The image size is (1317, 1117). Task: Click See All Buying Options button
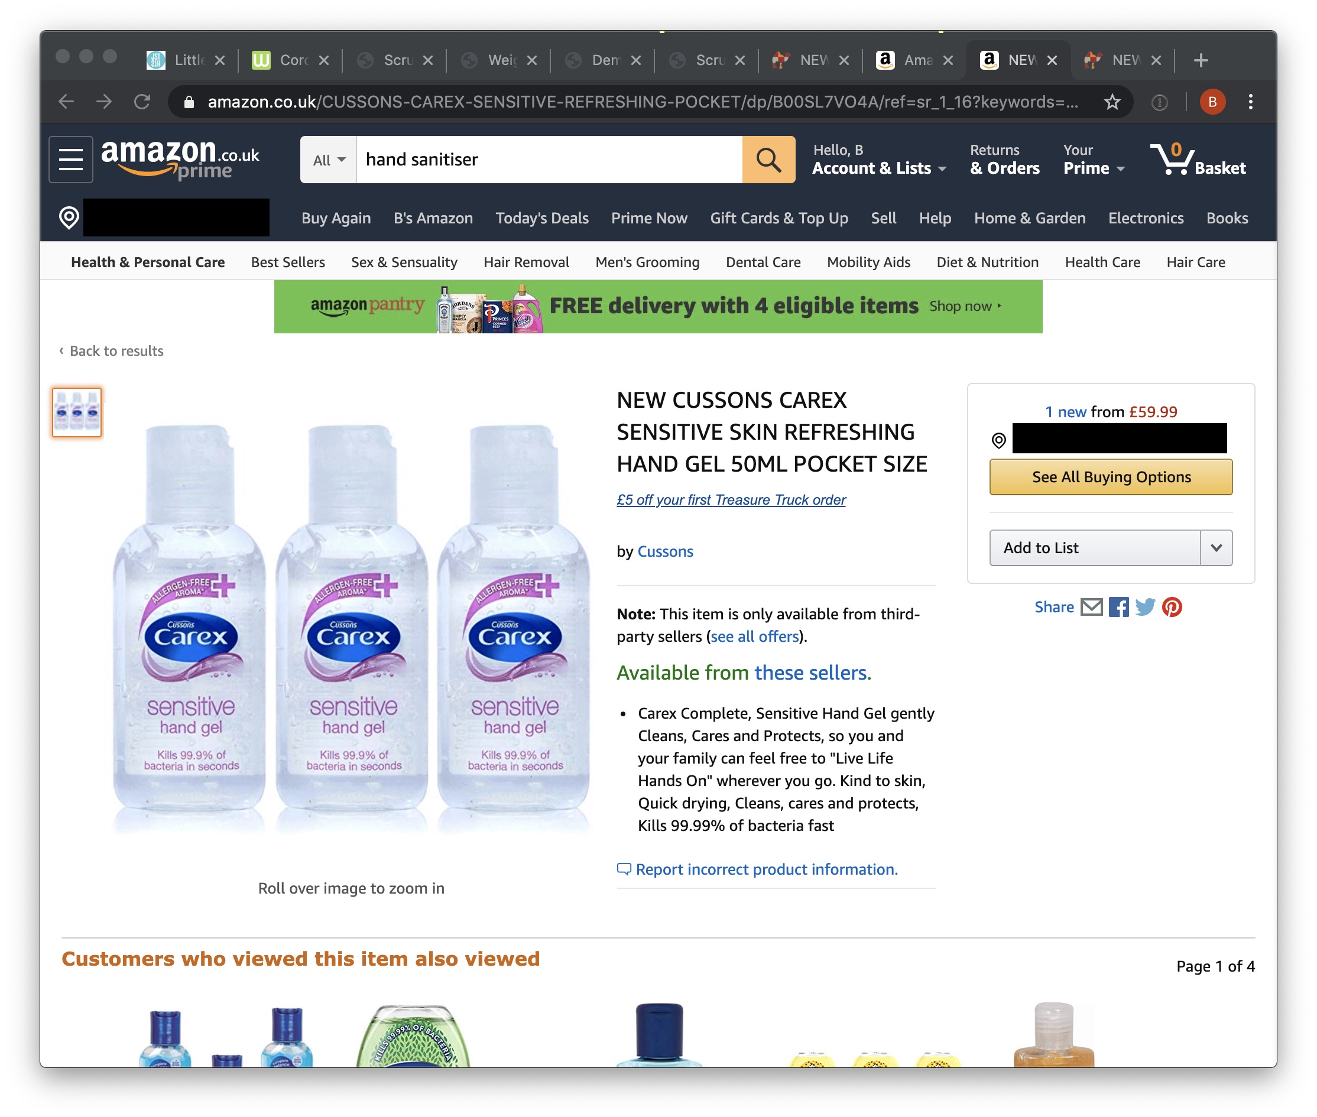click(x=1111, y=477)
